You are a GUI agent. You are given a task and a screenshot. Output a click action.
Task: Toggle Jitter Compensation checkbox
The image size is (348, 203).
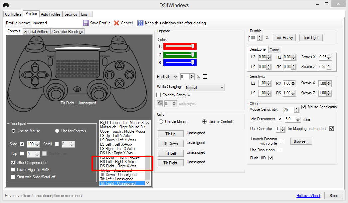pyautogui.click(x=13, y=163)
